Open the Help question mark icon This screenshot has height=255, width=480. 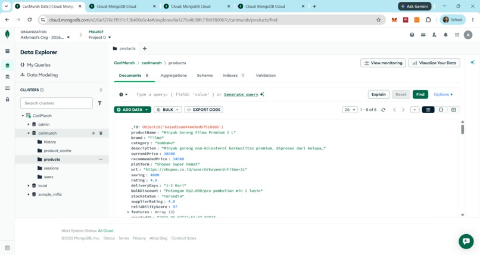(412, 35)
